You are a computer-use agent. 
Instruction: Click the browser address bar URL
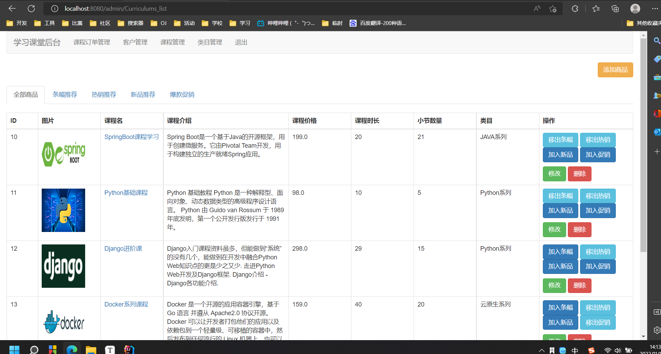pos(116,9)
